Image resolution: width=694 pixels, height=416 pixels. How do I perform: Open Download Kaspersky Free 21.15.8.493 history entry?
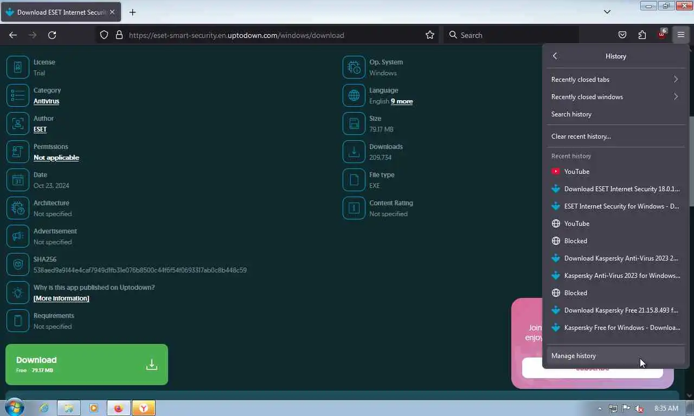(x=615, y=310)
